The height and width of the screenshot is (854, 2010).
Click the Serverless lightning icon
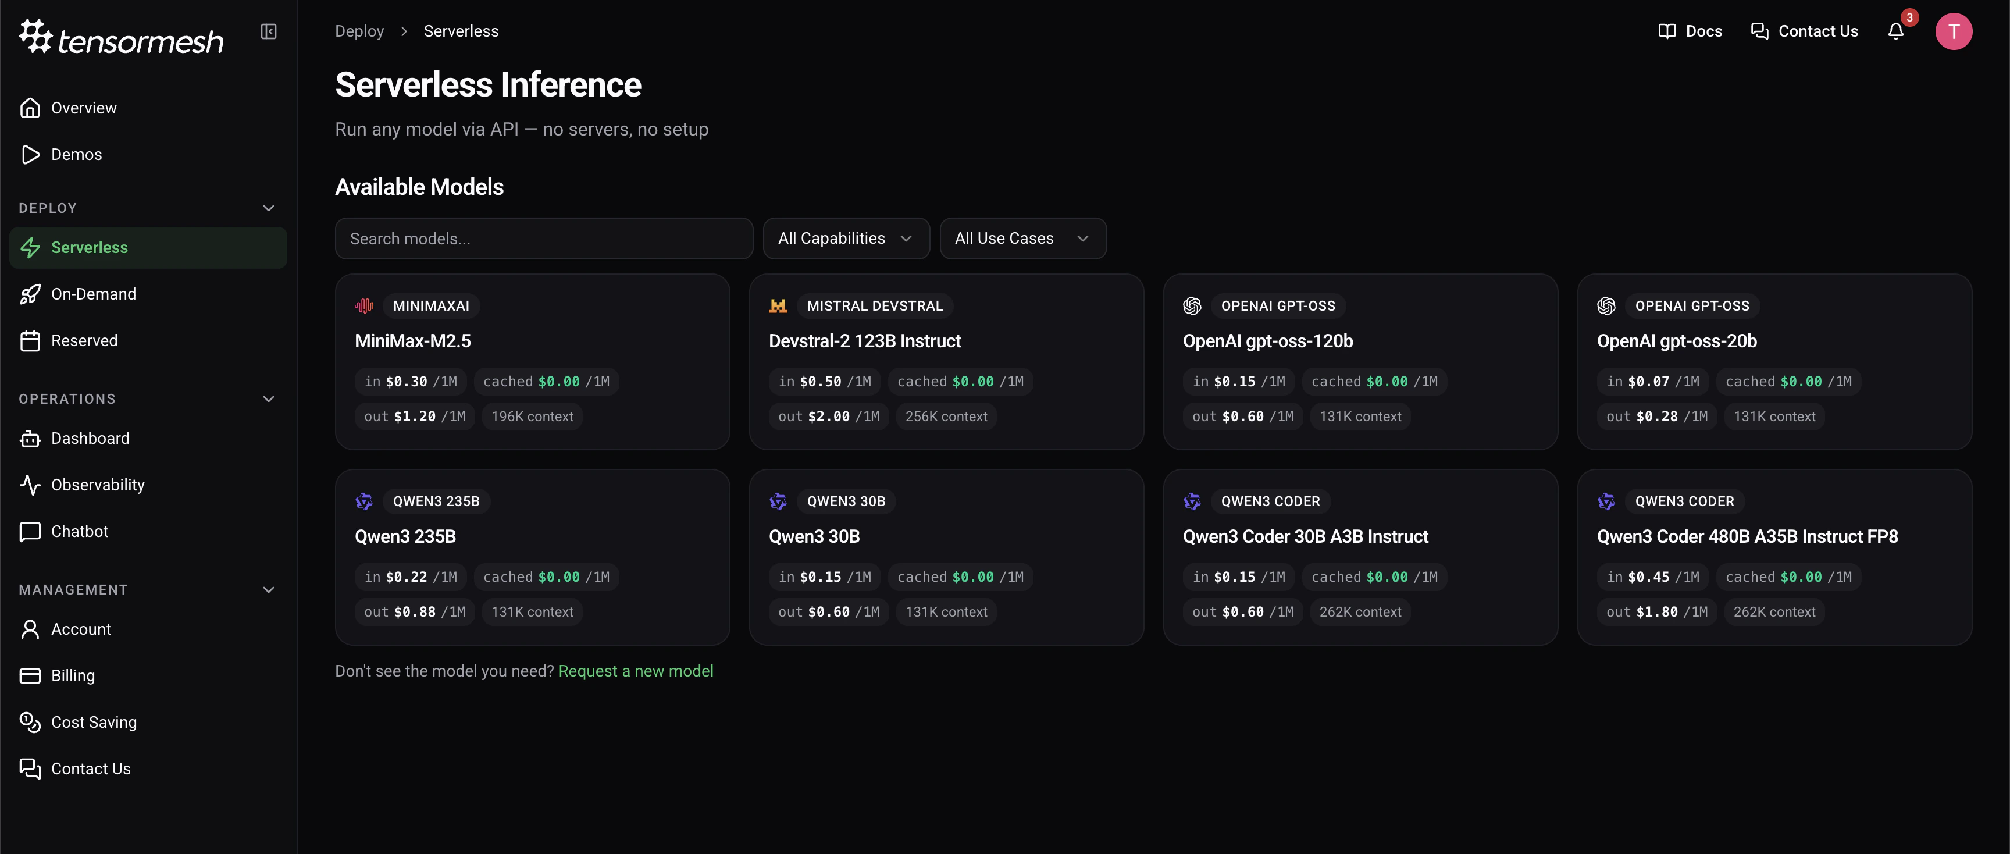coord(30,247)
